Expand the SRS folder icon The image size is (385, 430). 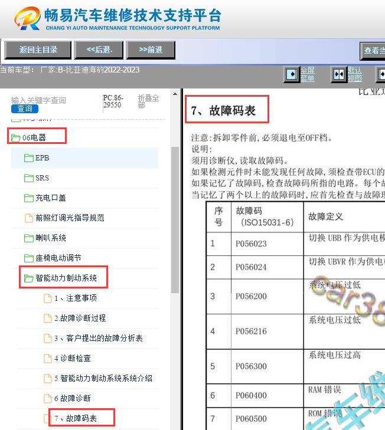click(28, 178)
